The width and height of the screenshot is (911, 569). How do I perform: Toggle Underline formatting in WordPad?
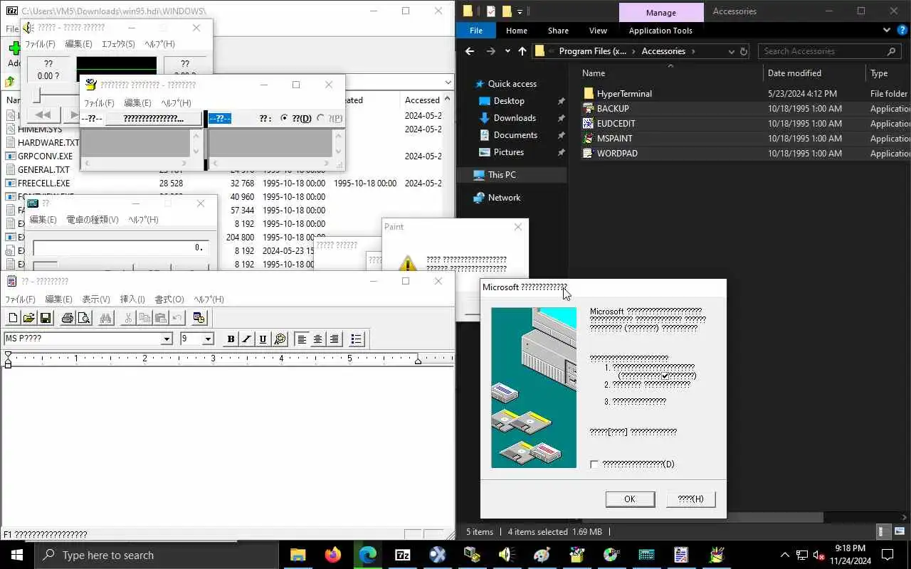pyautogui.click(x=263, y=339)
